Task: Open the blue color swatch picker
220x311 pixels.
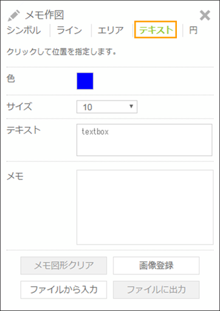Action: click(85, 81)
